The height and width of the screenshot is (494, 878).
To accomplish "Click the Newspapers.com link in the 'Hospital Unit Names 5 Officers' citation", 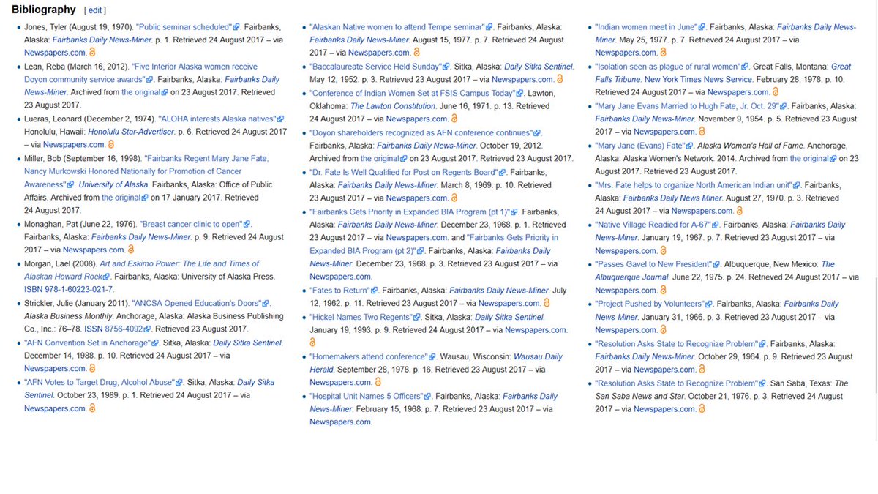I will [x=340, y=422].
